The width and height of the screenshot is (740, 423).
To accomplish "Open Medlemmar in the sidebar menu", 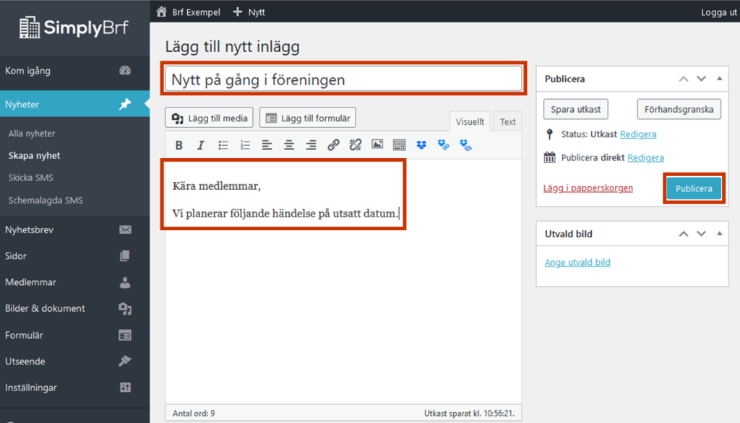I will (30, 282).
